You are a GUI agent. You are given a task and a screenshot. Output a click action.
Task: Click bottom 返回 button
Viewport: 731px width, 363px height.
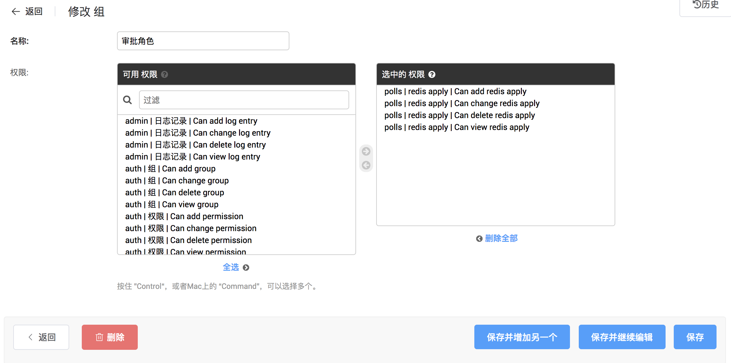pyautogui.click(x=41, y=337)
